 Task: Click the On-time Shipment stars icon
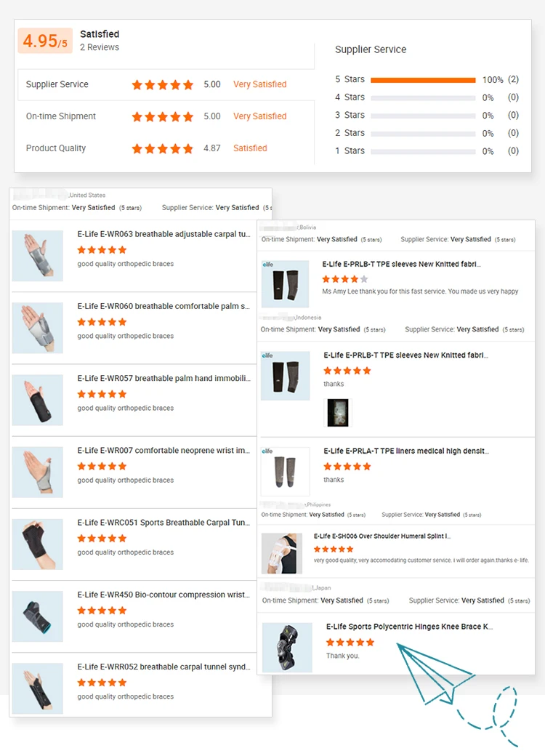(x=162, y=117)
